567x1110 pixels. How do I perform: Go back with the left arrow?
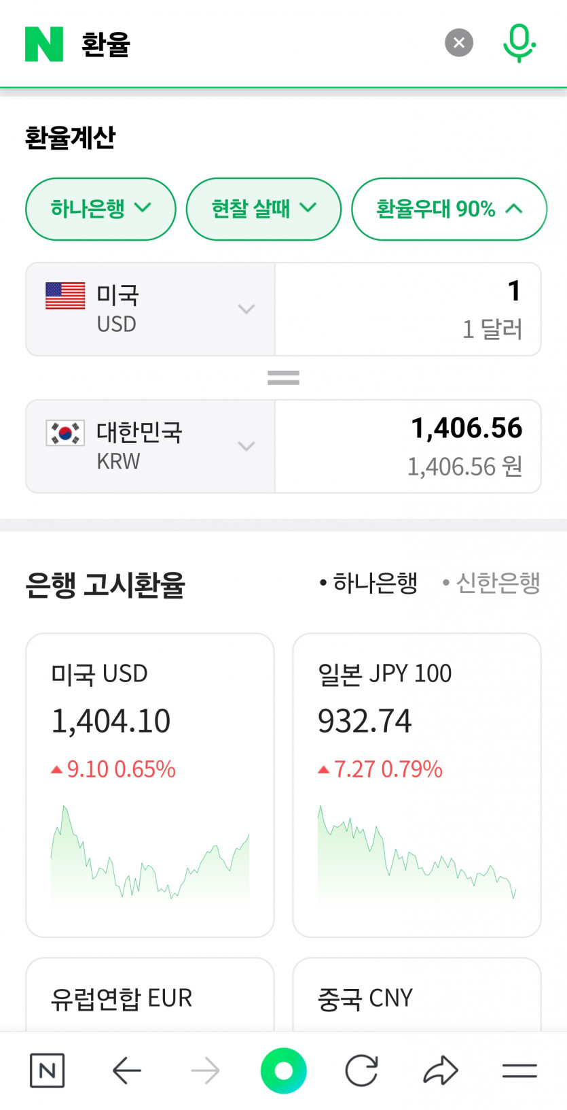pyautogui.click(x=126, y=1071)
